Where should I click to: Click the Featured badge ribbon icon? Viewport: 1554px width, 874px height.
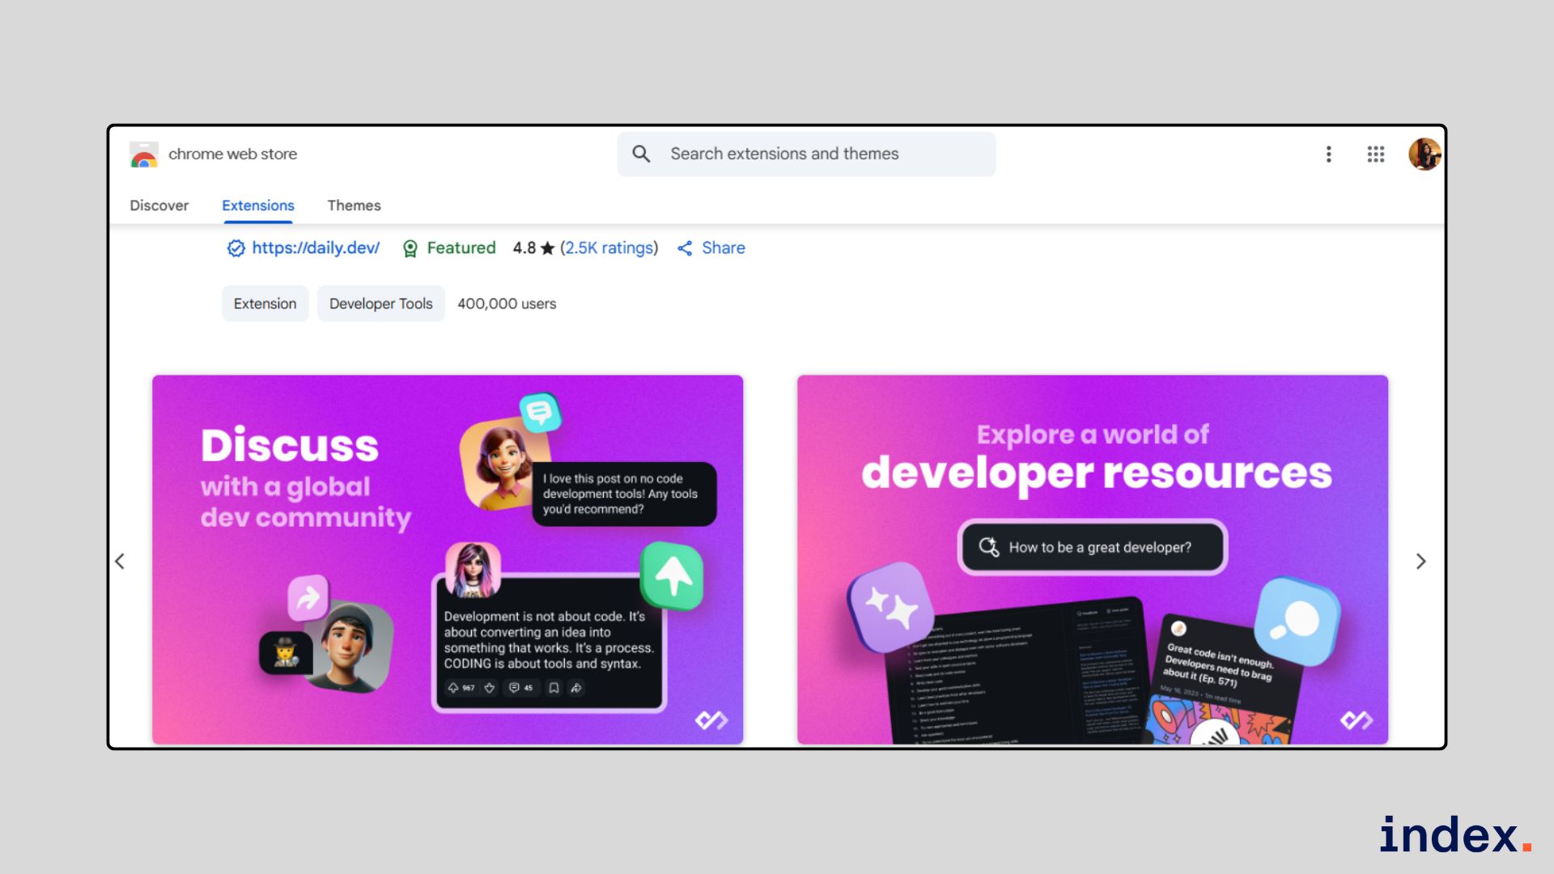(x=411, y=248)
